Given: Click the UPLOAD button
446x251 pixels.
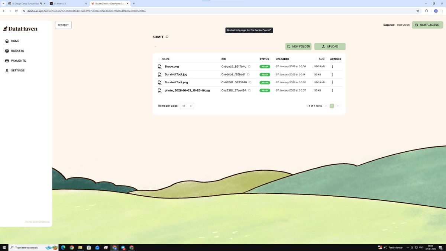Looking at the screenshot, I should (330, 46).
